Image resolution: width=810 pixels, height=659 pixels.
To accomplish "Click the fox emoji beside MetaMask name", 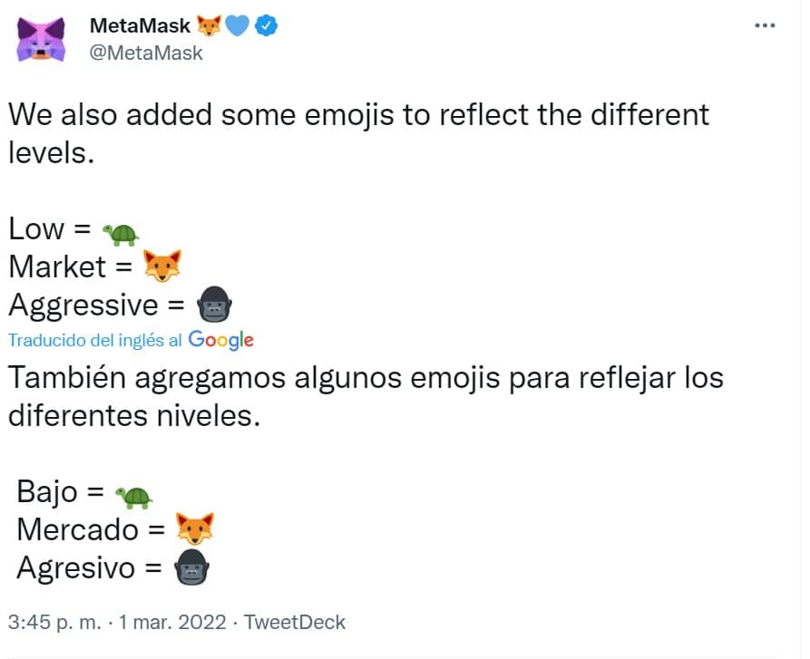I will click(x=209, y=25).
